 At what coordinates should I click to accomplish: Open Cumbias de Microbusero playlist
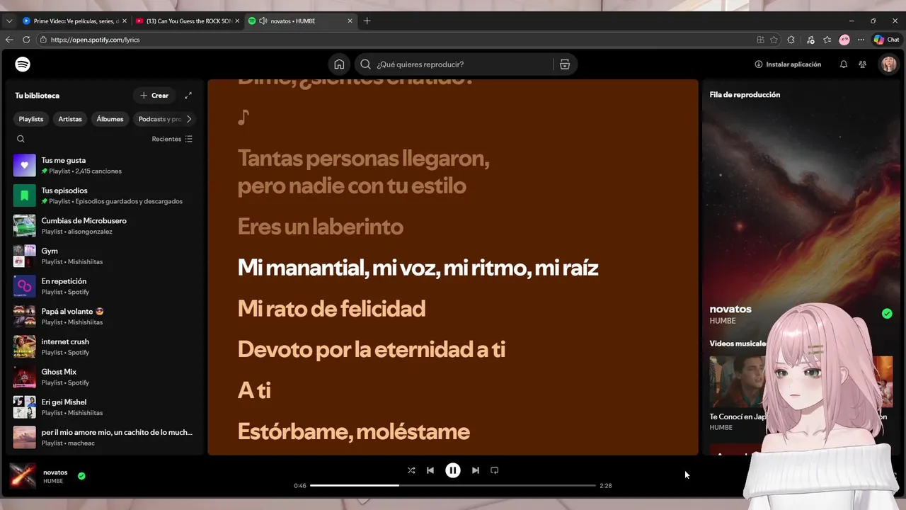click(103, 226)
